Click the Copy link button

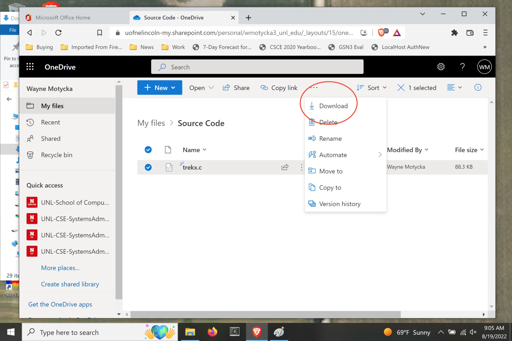point(279,88)
